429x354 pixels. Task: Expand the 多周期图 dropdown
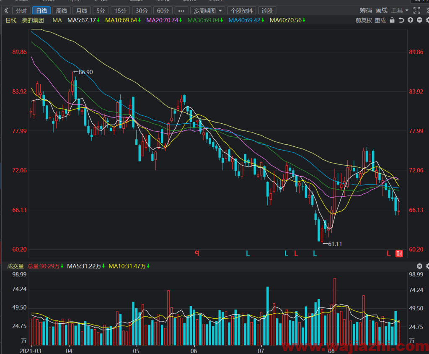(x=208, y=10)
